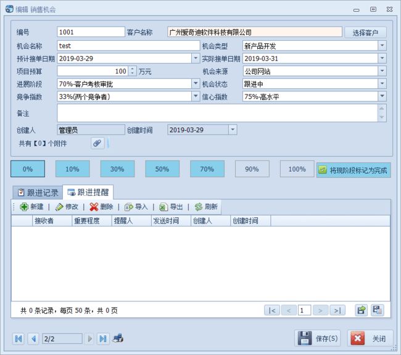
Task: Select the 30% stage step
Action: (117, 169)
